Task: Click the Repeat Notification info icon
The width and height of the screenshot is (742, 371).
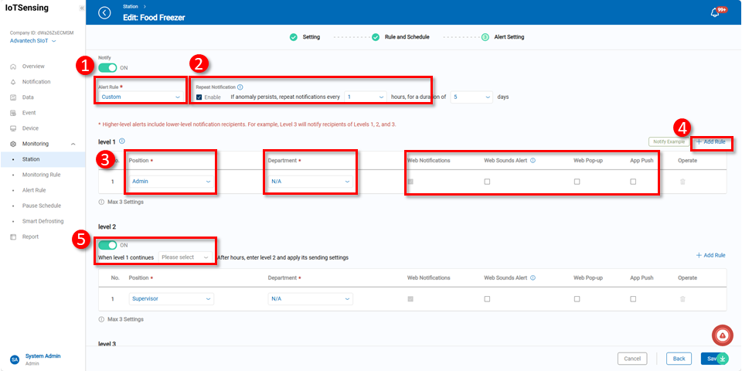Action: [x=240, y=87]
